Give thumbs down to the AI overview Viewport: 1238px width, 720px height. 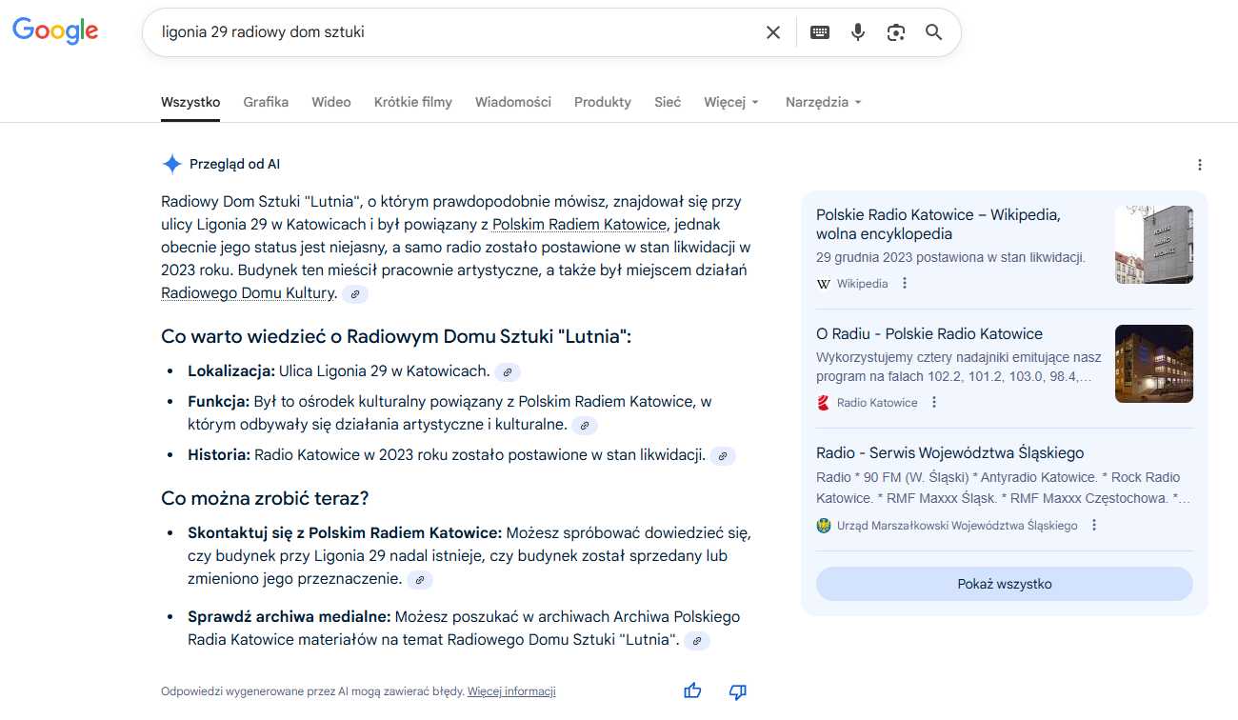coord(737,691)
